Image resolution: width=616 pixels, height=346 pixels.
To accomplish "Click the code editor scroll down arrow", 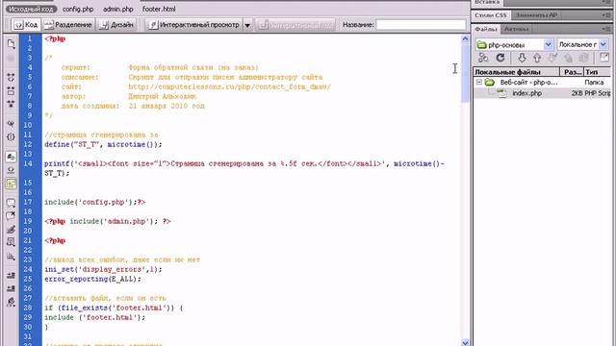I will (465, 342).
